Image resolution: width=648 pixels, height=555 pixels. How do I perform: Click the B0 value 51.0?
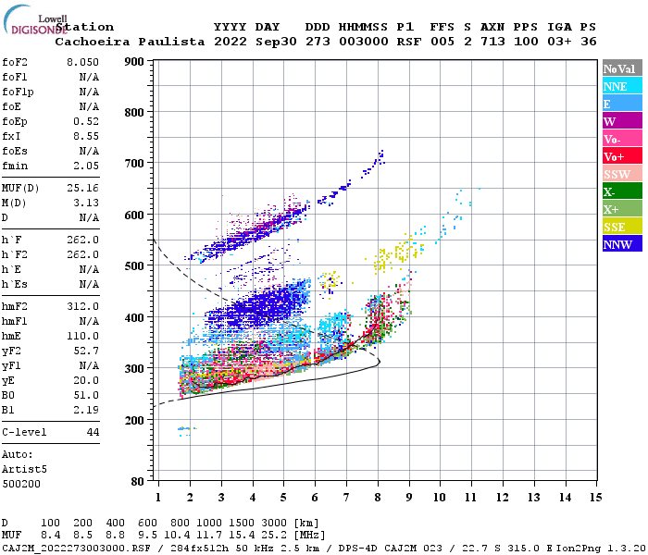click(86, 396)
